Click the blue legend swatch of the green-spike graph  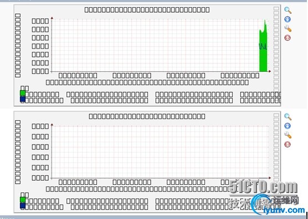coord(23,99)
